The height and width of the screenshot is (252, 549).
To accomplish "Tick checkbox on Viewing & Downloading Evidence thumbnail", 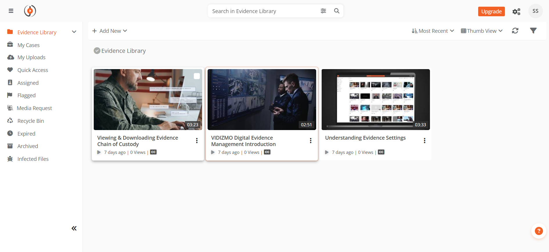I will [x=197, y=76].
